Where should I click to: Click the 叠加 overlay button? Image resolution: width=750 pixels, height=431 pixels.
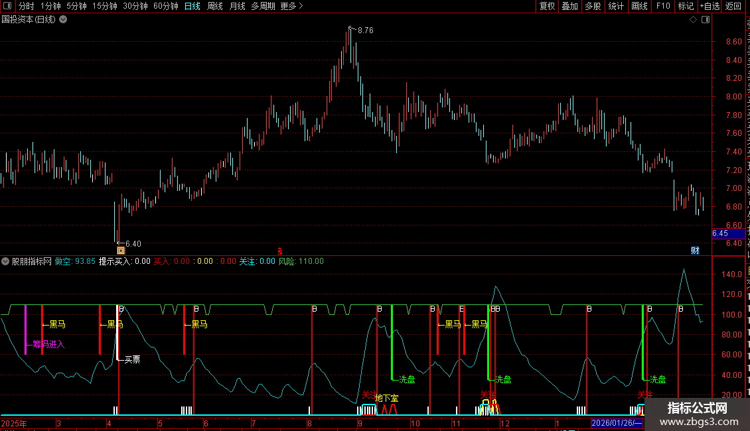coord(569,6)
